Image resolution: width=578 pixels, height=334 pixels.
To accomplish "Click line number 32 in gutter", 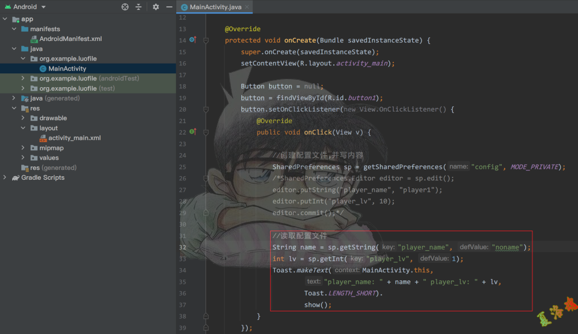I will coord(182,247).
